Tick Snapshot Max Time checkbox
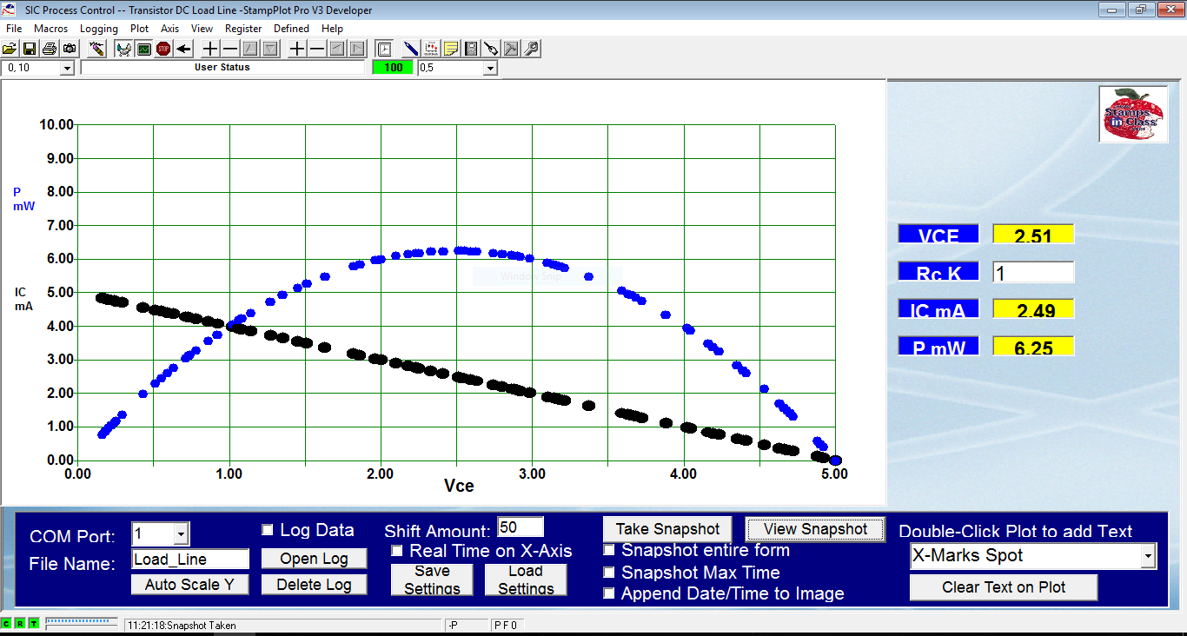The image size is (1187, 636). coord(609,573)
